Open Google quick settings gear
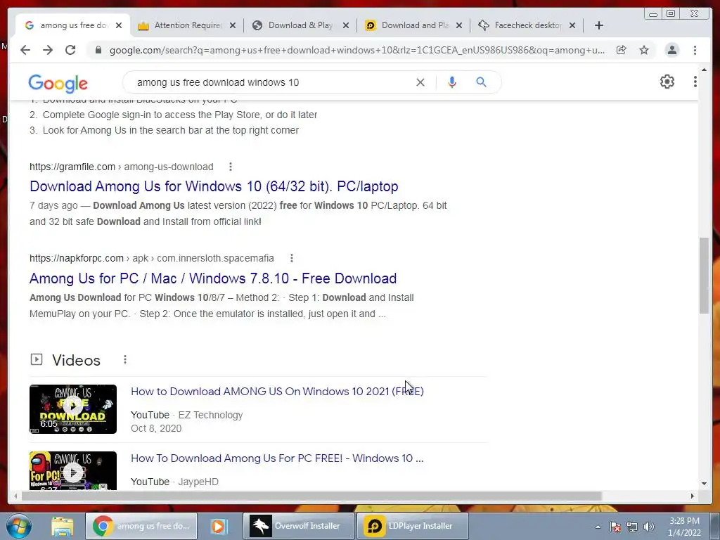The image size is (720, 540). [667, 82]
